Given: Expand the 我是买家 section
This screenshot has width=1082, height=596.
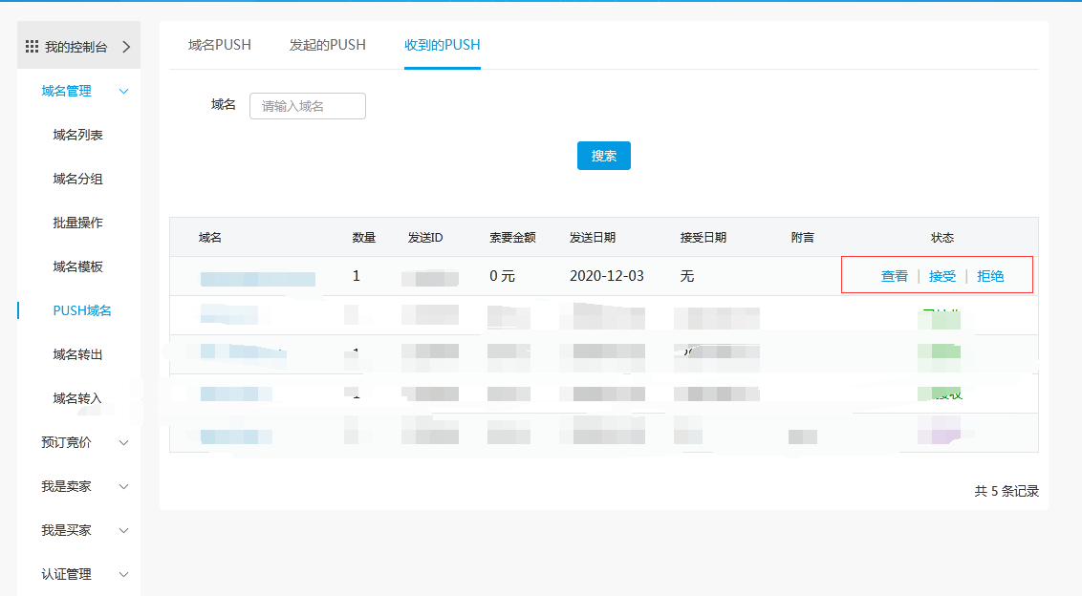Looking at the screenshot, I should coord(123,531).
